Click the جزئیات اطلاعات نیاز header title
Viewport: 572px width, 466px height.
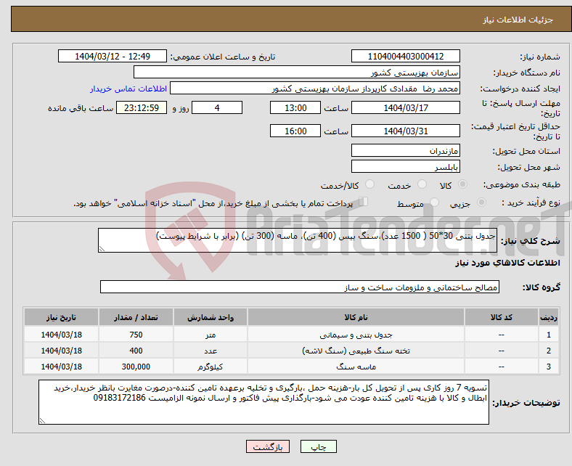518,20
